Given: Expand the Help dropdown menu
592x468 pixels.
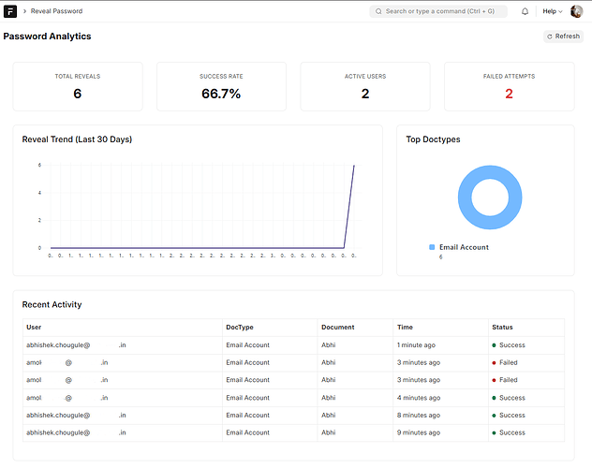Looking at the screenshot, I should [x=552, y=11].
